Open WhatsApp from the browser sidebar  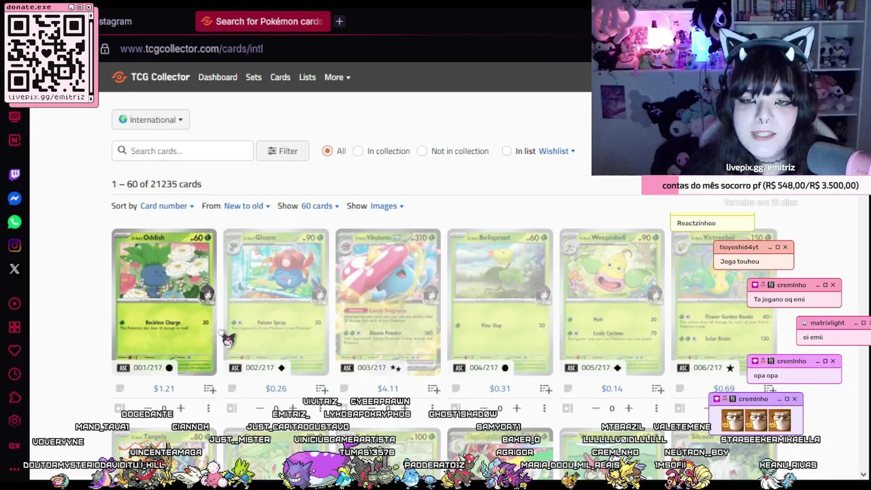point(14,222)
